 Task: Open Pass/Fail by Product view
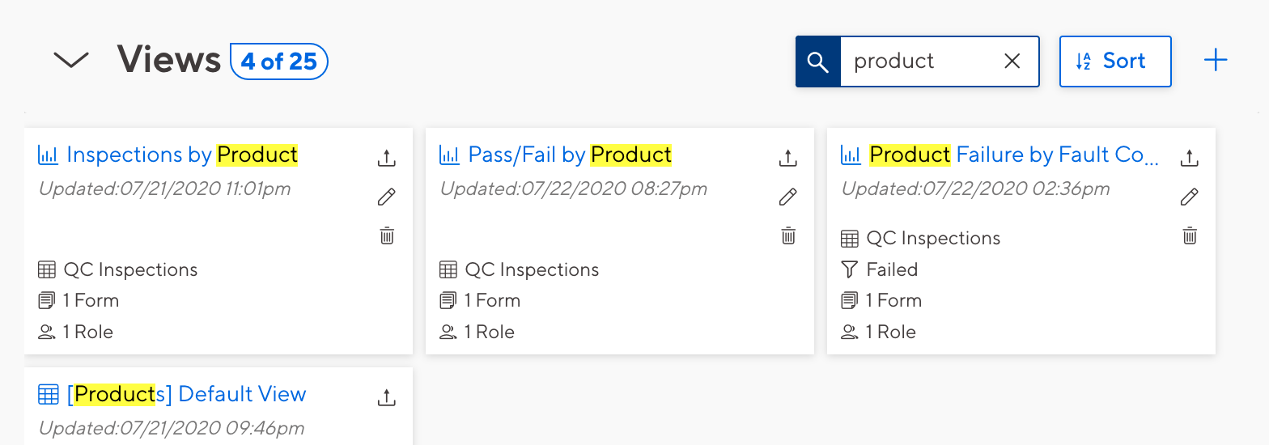(569, 155)
